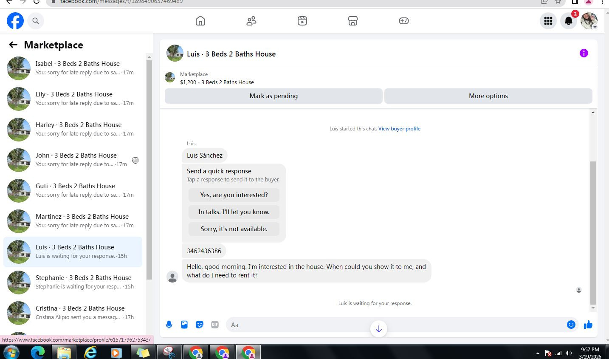The height and width of the screenshot is (359, 609).
Task: Open the Gaming controller icon
Action: point(404,21)
